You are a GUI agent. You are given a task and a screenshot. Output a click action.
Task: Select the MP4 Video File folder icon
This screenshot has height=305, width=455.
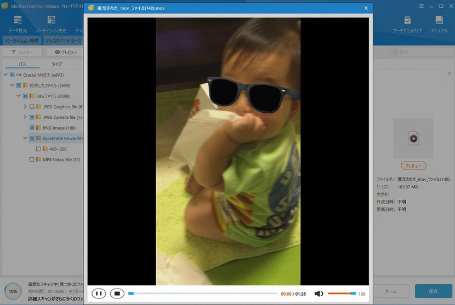pos(38,159)
